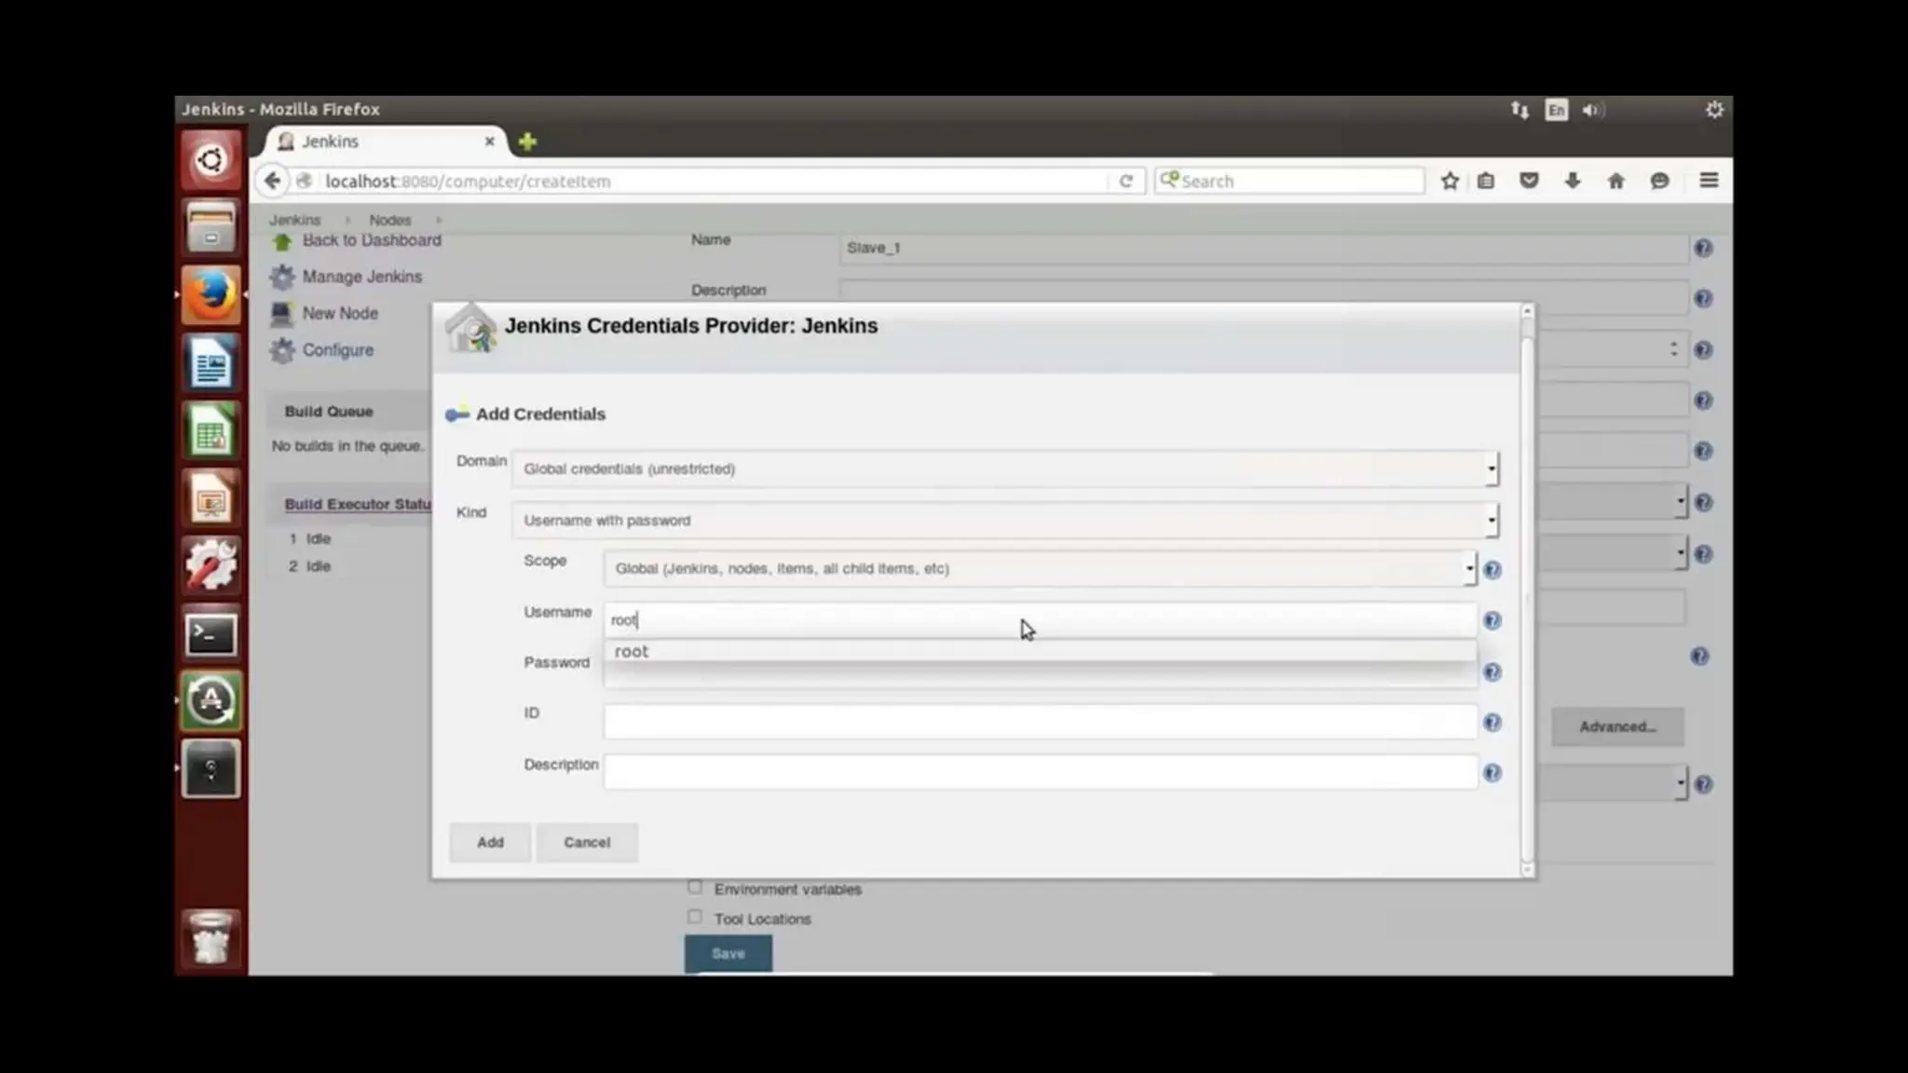This screenshot has width=1908, height=1073.
Task: Open Build Executor Status link
Action: [358, 504]
